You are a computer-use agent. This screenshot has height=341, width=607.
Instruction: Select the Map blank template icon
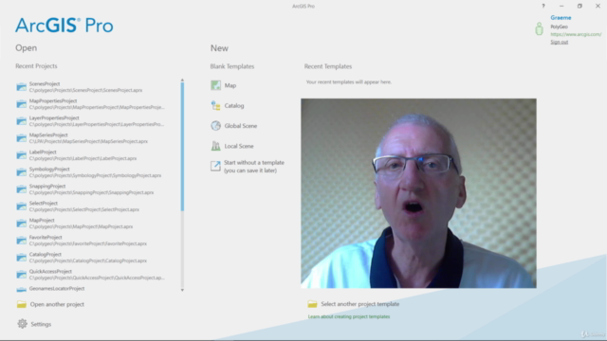(x=215, y=85)
